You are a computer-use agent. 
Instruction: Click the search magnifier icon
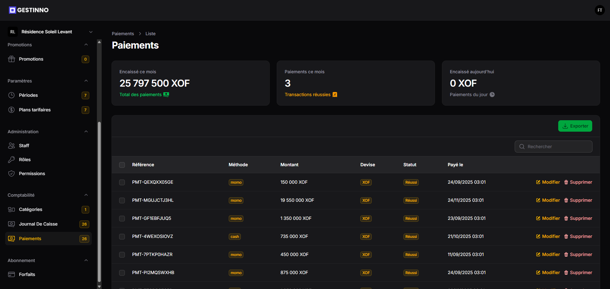522,147
